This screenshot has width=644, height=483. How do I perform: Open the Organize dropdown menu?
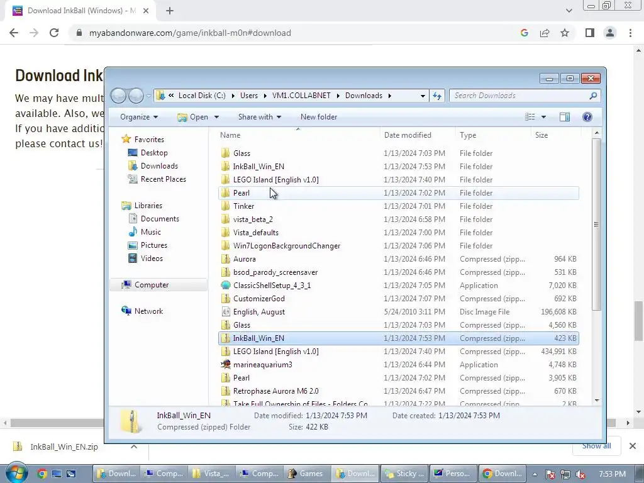point(139,117)
